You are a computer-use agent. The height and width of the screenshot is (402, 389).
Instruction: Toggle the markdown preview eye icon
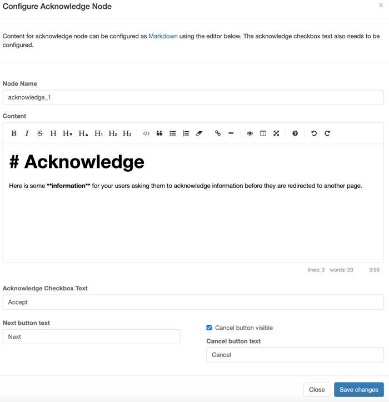(x=250, y=133)
